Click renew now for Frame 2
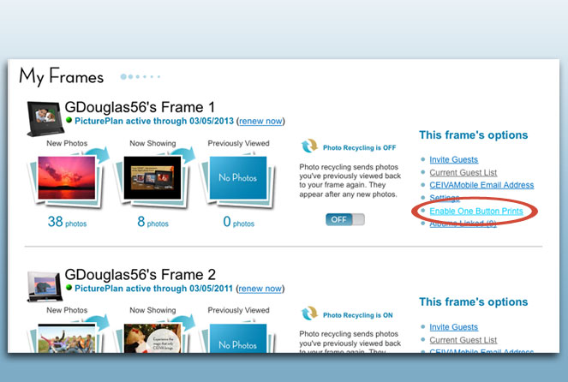This screenshot has width=568, height=382. coord(260,289)
